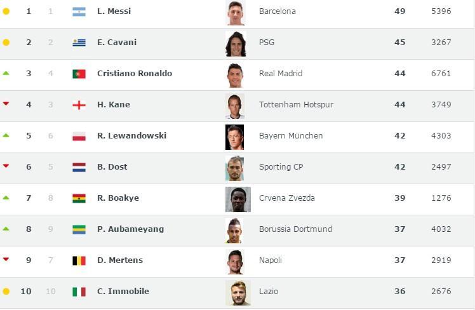Viewport: 475px width, 310px height.
Task: Click the Netherlands flag beside B. Dost
Action: (79, 167)
